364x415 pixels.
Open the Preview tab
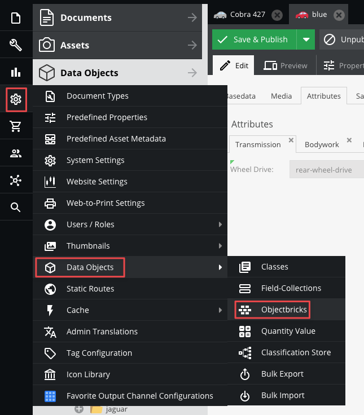click(x=286, y=65)
